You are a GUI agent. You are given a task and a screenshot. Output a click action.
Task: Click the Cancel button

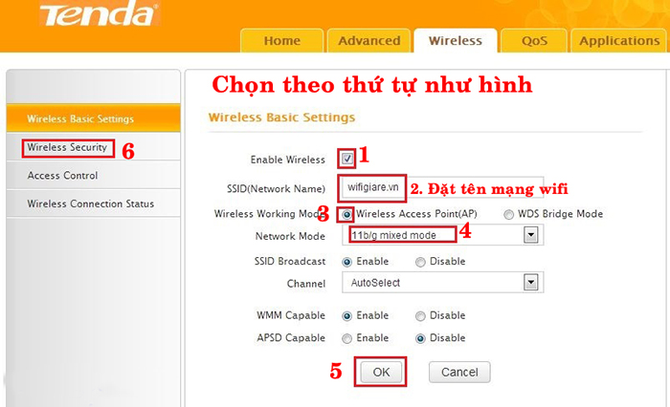point(459,372)
